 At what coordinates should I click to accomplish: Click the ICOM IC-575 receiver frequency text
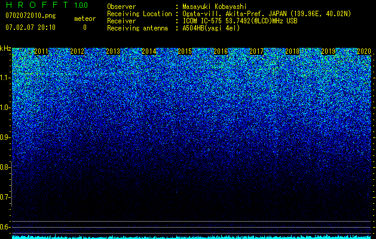pyautogui.click(x=240, y=21)
